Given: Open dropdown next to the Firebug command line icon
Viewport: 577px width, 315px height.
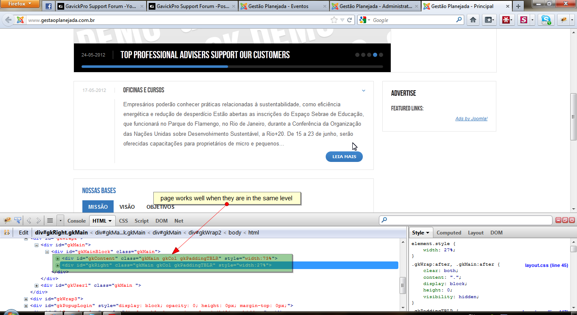Looking at the screenshot, I should click(60, 221).
